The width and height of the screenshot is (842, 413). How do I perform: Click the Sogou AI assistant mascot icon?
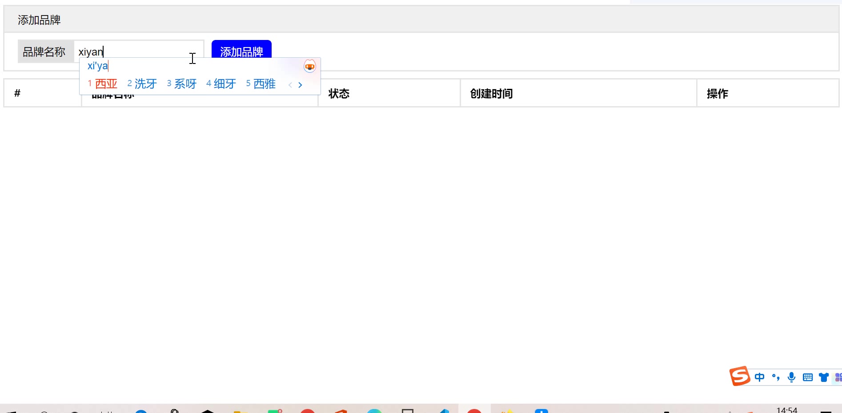(309, 67)
